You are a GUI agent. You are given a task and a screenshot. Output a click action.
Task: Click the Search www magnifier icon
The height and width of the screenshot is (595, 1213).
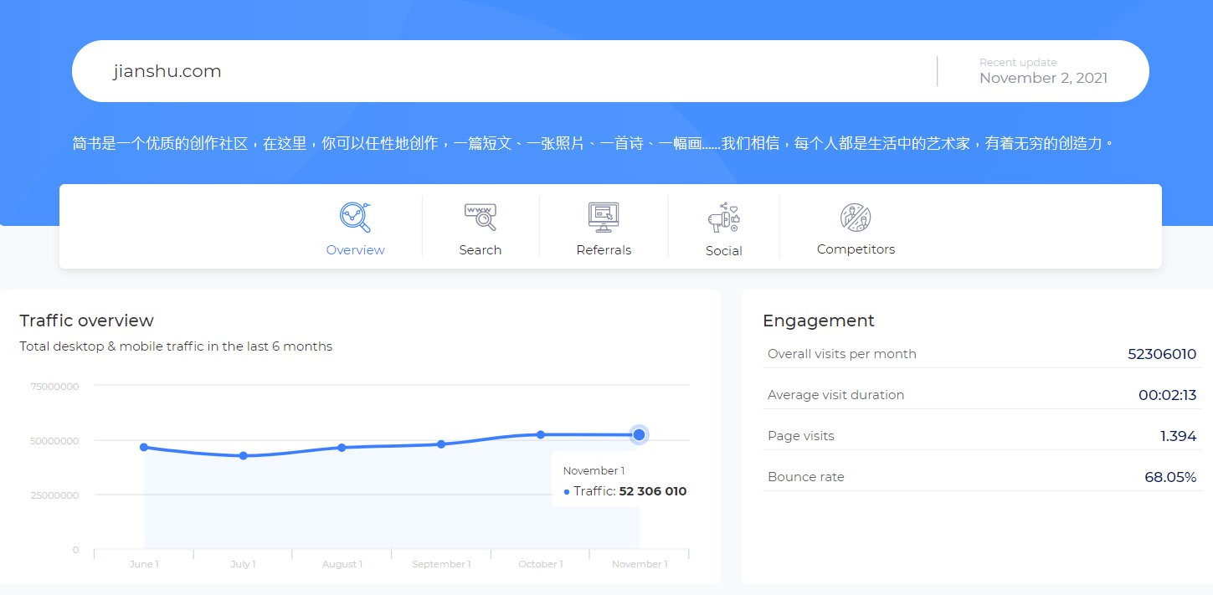(481, 217)
